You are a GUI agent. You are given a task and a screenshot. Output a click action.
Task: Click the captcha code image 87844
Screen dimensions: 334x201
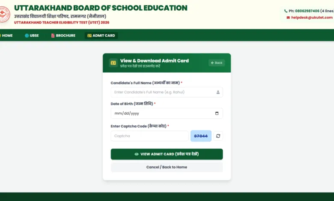tap(201, 136)
